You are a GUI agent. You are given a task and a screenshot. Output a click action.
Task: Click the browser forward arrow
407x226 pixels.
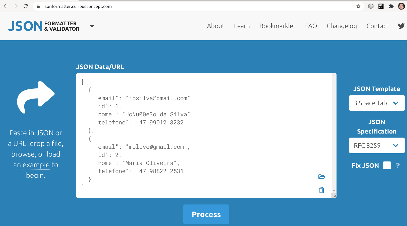pos(16,6)
